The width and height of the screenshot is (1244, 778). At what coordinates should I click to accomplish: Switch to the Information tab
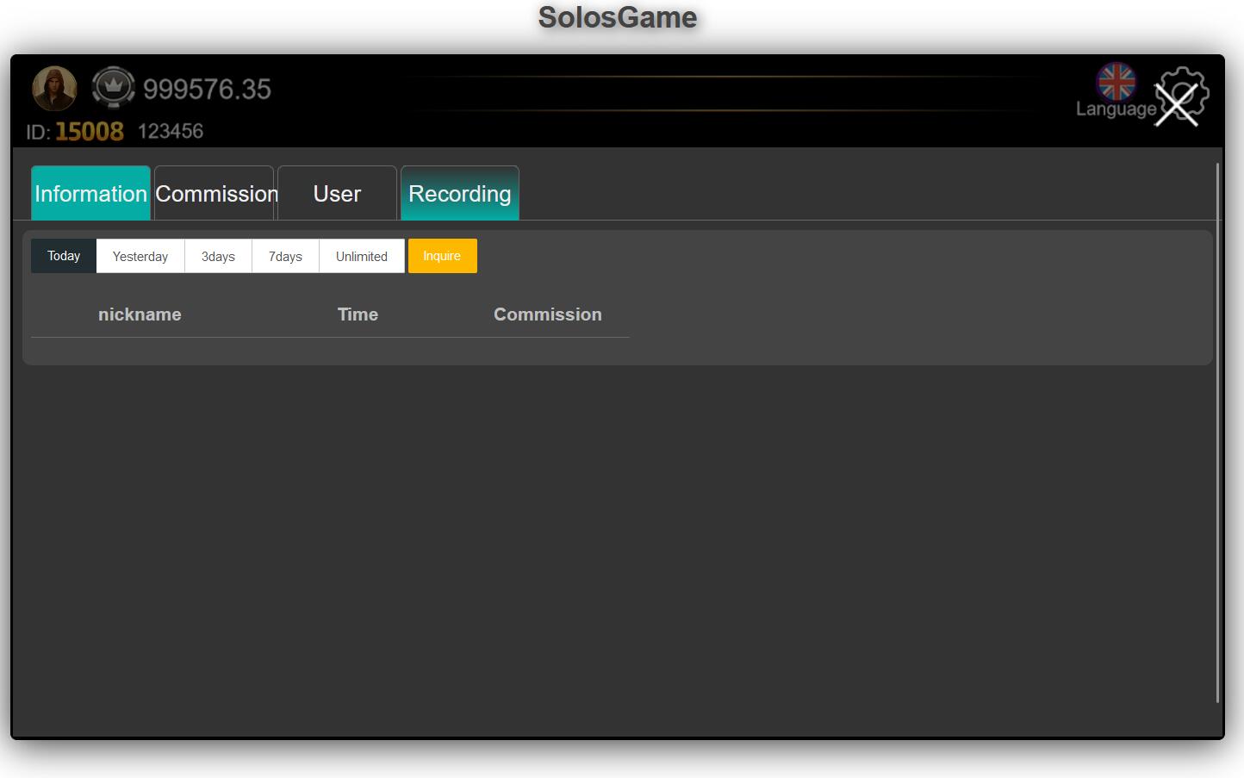tap(91, 193)
